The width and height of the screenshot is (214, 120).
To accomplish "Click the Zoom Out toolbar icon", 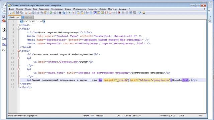I will 73,13.
